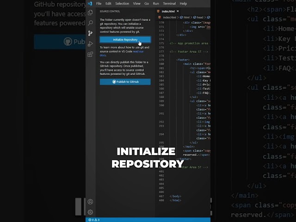The image size is (296, 222).
Task: Open the Search view in activity bar
Action: coord(90,23)
